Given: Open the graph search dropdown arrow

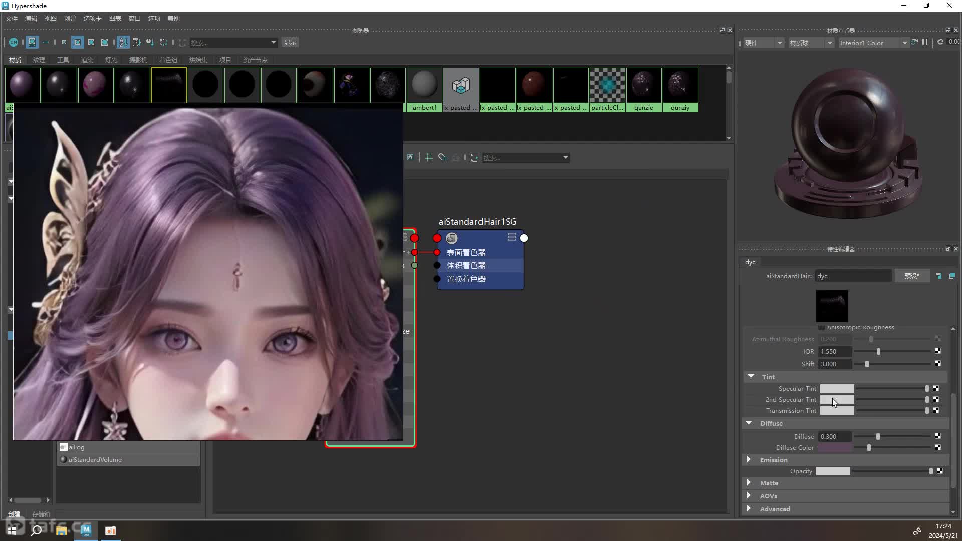Looking at the screenshot, I should click(566, 158).
